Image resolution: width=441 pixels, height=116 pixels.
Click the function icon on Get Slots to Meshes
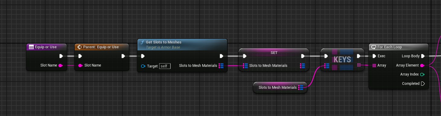click(142, 42)
